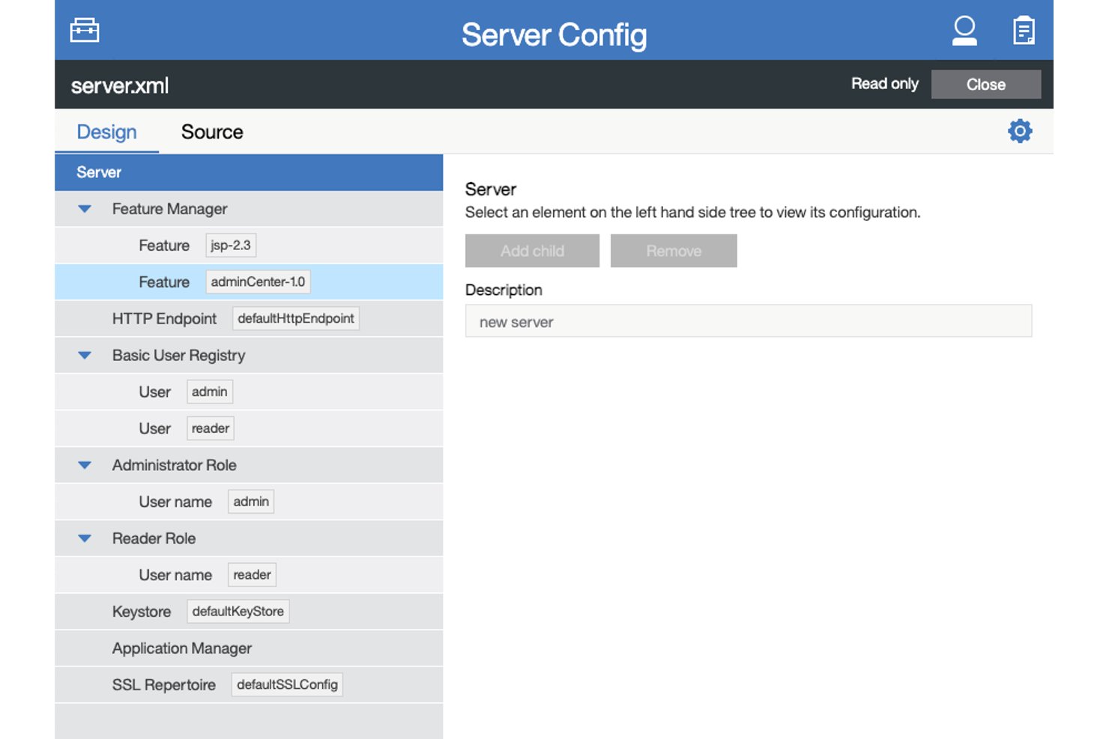
Task: Select the User name admin row
Action: 249,502
